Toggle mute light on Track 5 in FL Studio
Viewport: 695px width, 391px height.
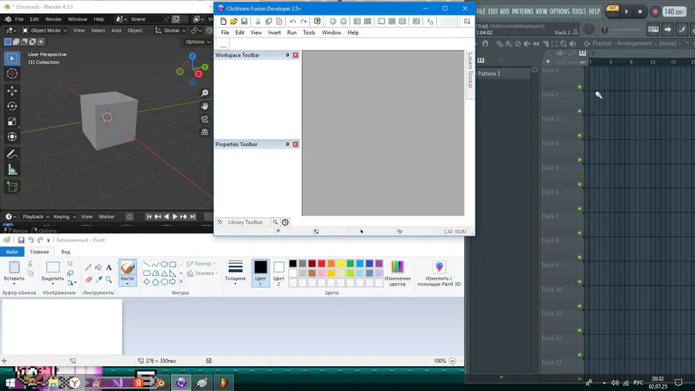tap(579, 185)
